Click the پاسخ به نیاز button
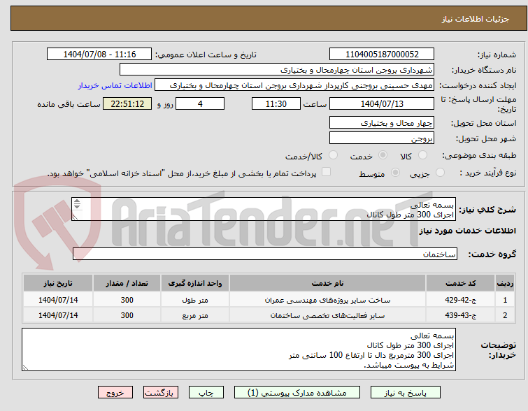528x411 pixels. click(x=406, y=393)
